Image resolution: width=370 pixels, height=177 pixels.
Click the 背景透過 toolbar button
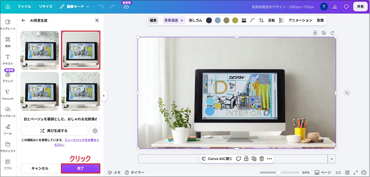point(174,20)
